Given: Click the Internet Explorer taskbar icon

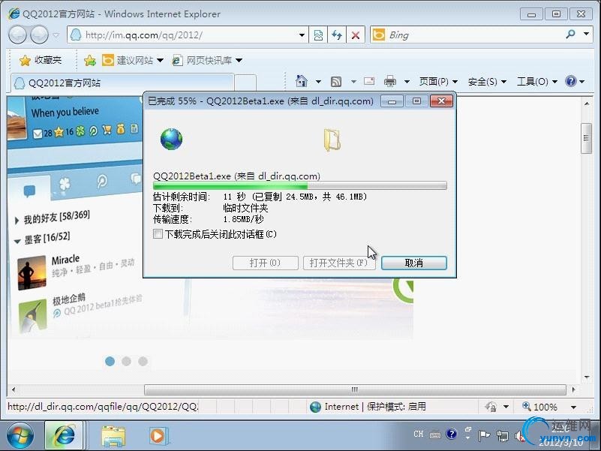Looking at the screenshot, I should pos(64,436).
